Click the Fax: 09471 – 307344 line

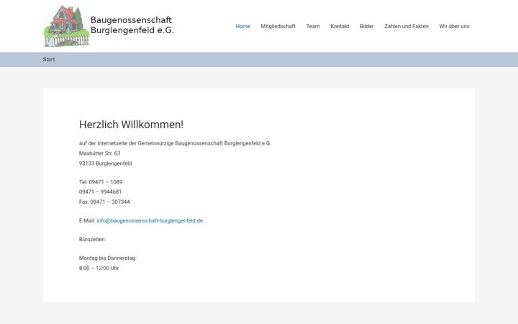[104, 202]
